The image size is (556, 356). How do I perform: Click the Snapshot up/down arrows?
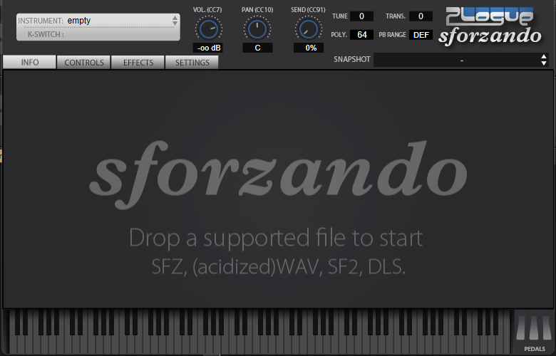point(544,60)
